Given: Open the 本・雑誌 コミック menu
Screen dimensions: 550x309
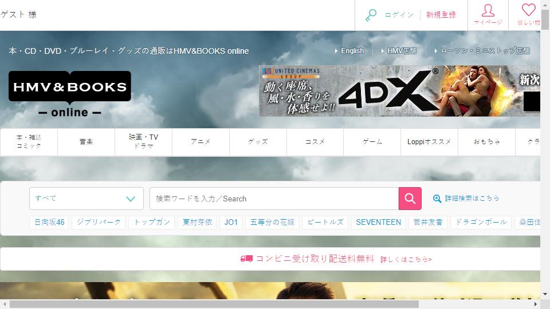Looking at the screenshot, I should 29,141.
